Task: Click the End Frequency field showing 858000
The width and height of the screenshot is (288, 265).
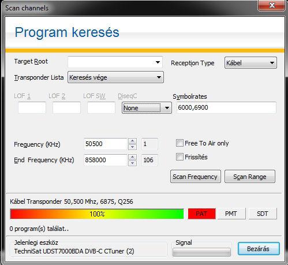Action: tap(106, 160)
